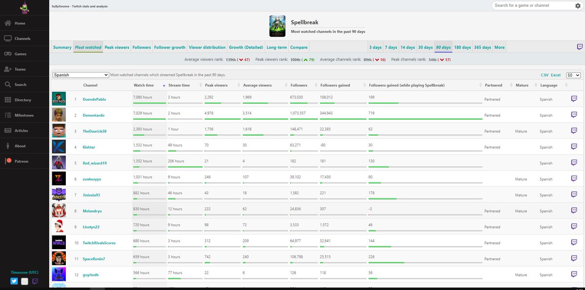The height and width of the screenshot is (290, 585).
Task: Open Dementardo's Twitch channel icon
Action: pos(574,115)
